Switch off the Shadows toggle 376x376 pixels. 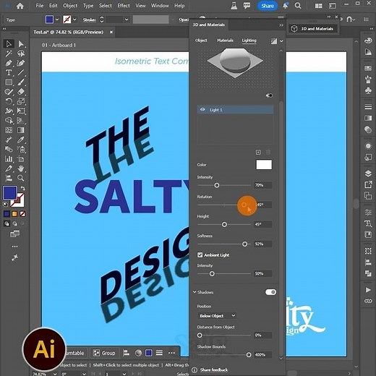[270, 292]
